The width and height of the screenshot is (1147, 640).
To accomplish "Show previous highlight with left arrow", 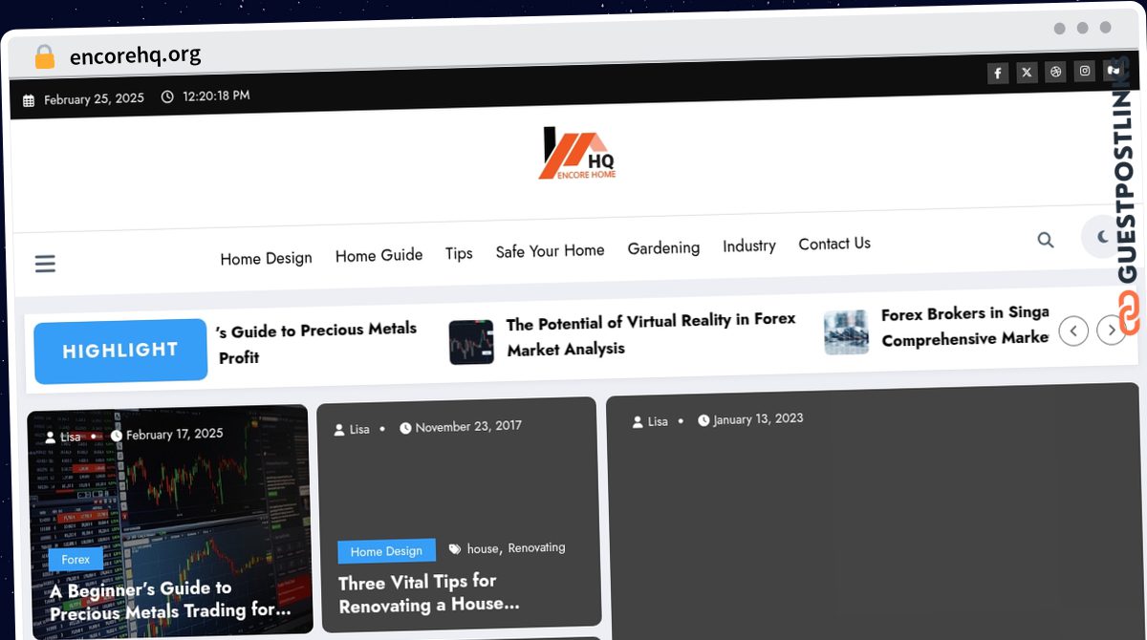I will point(1073,331).
